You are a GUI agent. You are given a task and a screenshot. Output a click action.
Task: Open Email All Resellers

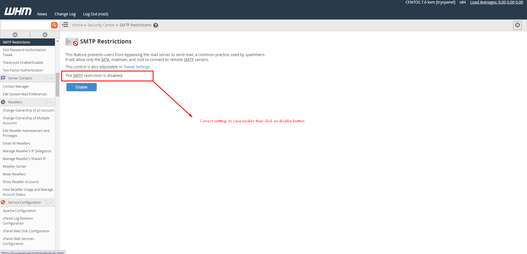pos(16,143)
